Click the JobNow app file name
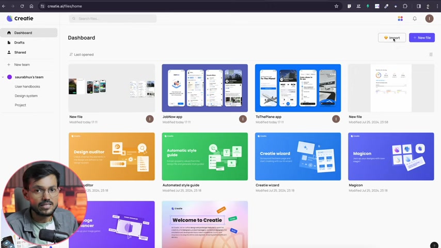The image size is (441, 248). point(172,117)
